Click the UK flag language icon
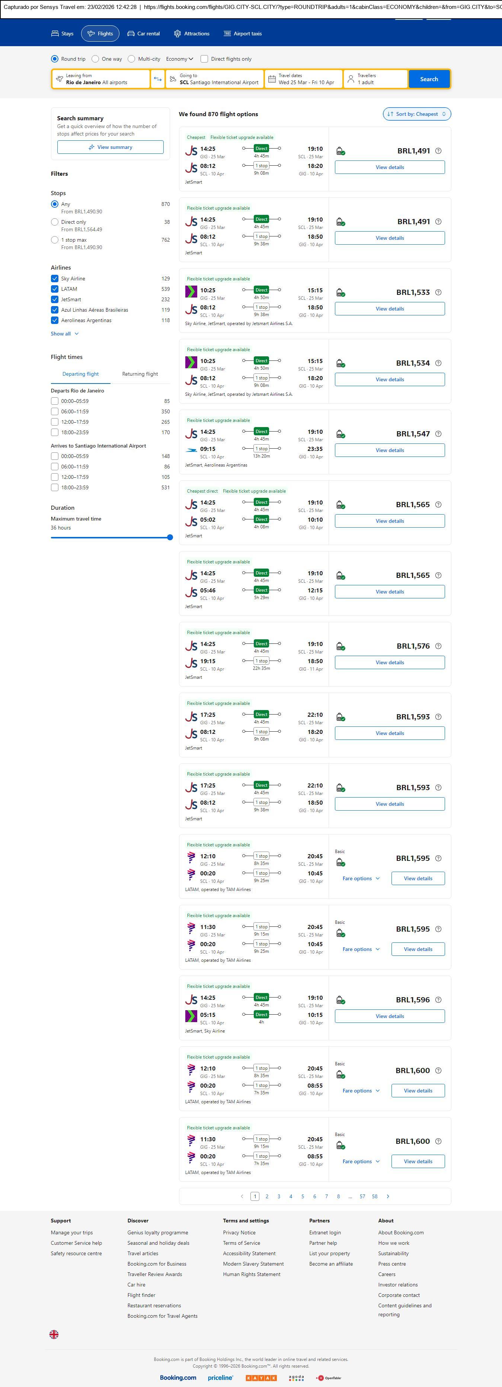 54,1334
